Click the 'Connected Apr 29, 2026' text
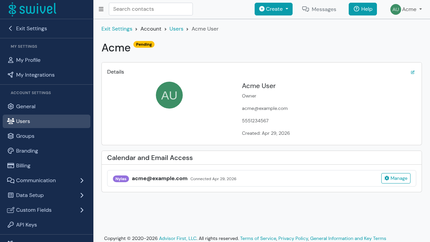This screenshot has width=430, height=242. pyautogui.click(x=213, y=179)
